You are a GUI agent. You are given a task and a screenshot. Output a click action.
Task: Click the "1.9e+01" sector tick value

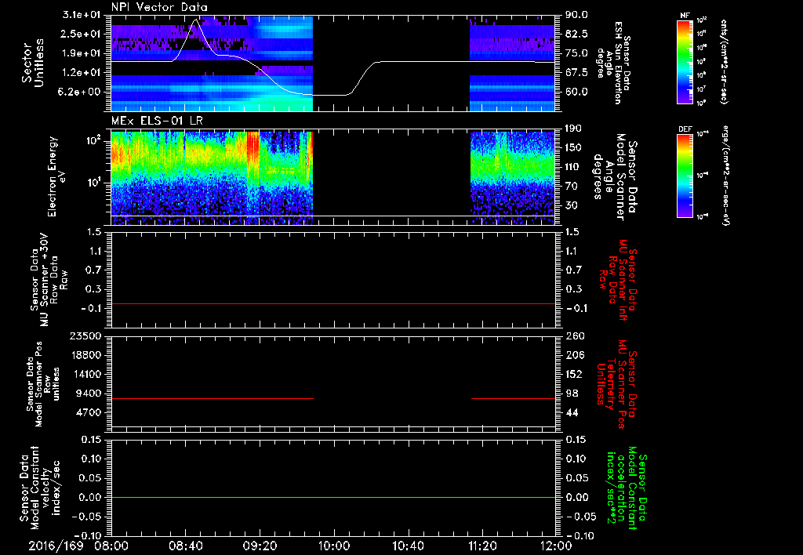(82, 53)
